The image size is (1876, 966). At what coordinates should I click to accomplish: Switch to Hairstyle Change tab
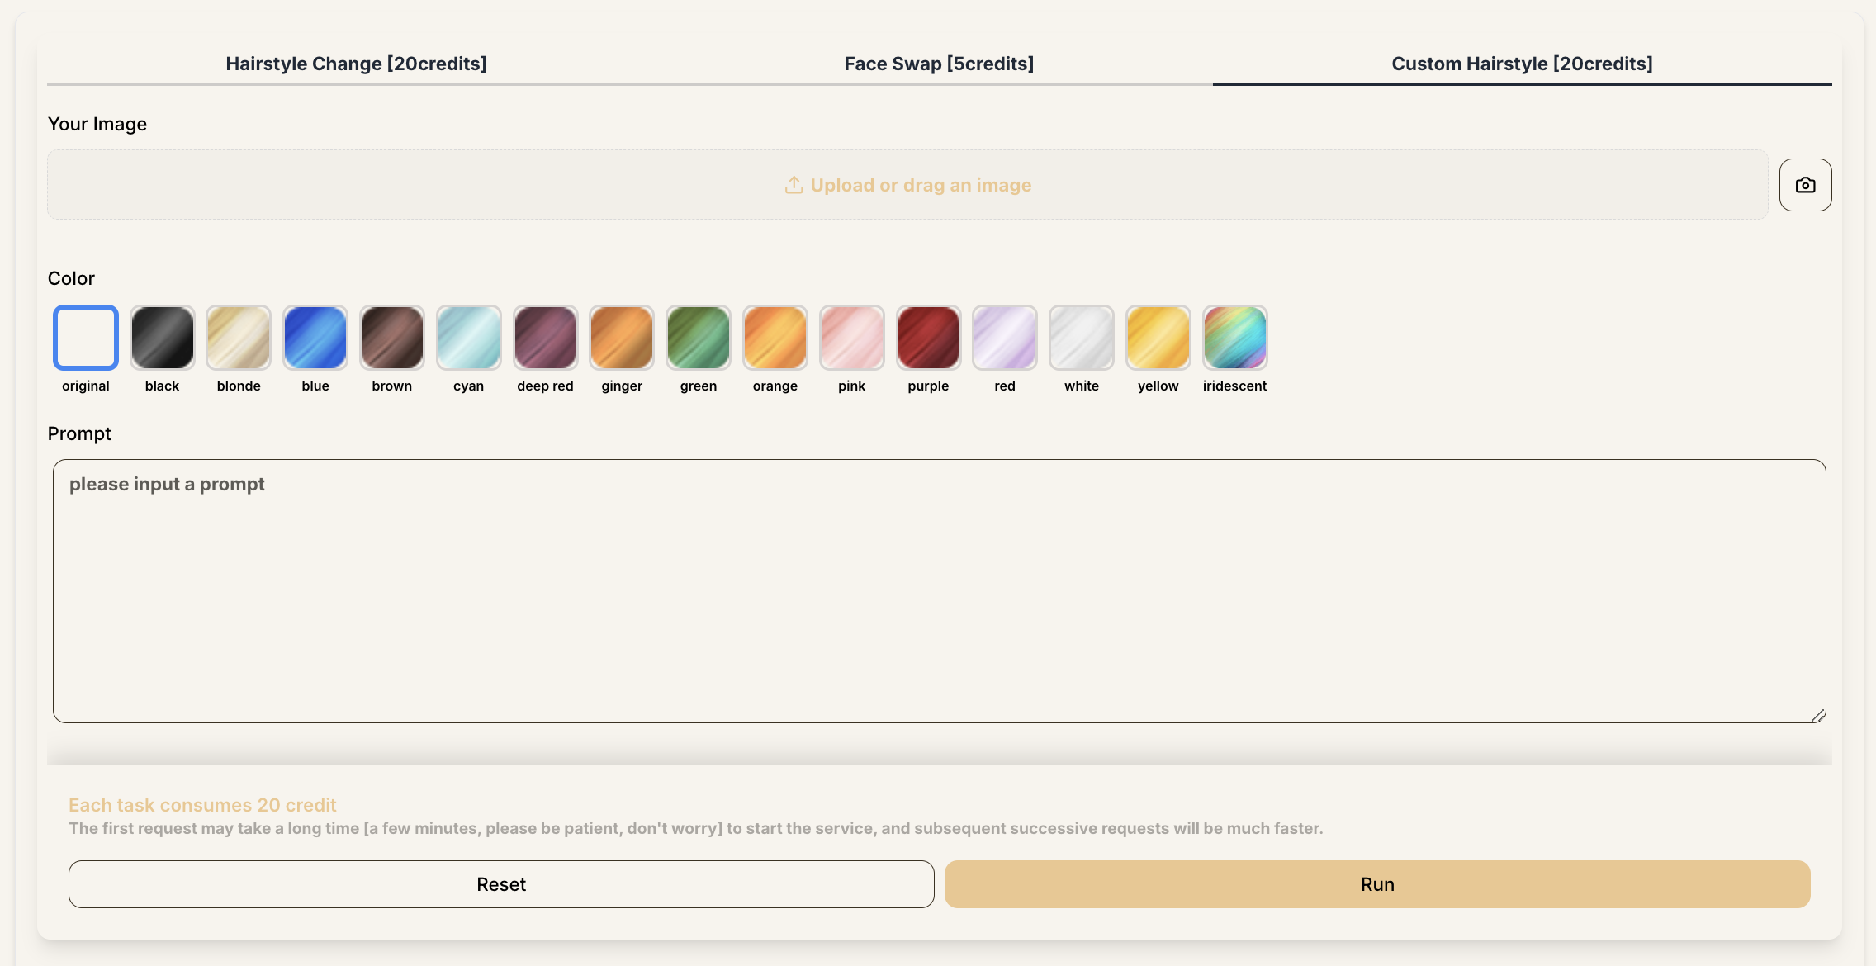[x=356, y=64]
